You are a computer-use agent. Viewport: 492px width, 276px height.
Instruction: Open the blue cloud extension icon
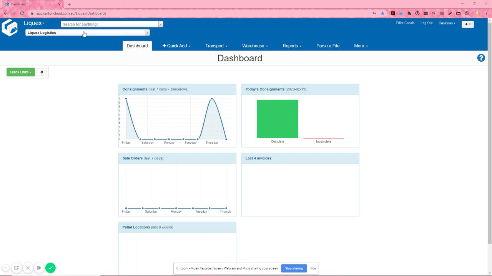[x=401, y=13]
